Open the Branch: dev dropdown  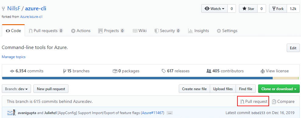(16, 89)
